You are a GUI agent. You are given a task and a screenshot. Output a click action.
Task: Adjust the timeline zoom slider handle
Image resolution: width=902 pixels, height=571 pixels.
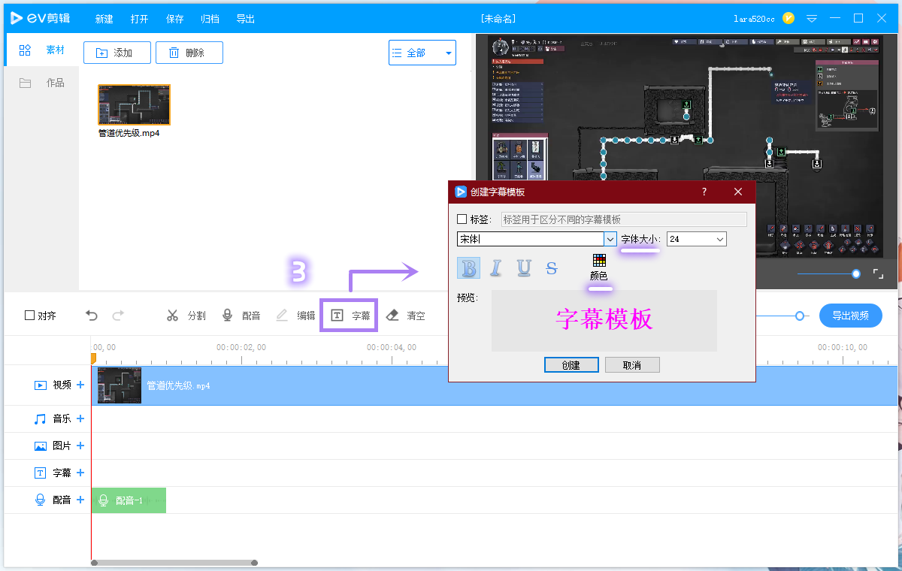pyautogui.click(x=800, y=316)
